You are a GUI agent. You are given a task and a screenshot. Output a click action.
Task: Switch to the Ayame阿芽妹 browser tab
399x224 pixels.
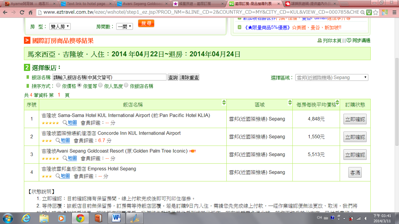coord(30,4)
